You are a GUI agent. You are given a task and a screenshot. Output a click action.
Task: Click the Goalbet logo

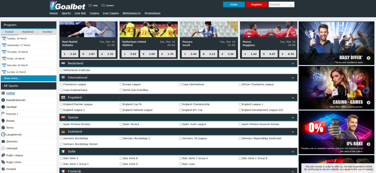pyautogui.click(x=67, y=5)
